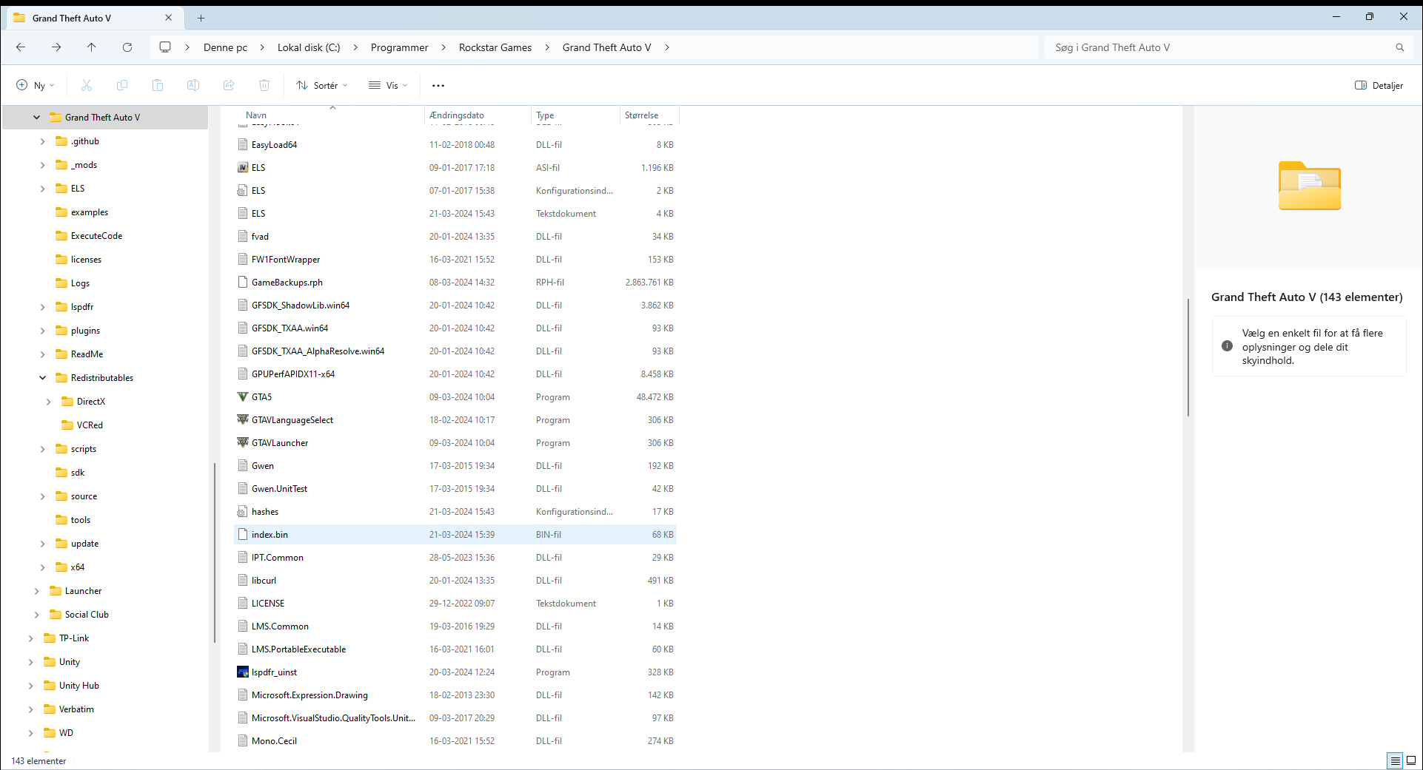Switch to large thumbnails view in status bar

tap(1411, 760)
